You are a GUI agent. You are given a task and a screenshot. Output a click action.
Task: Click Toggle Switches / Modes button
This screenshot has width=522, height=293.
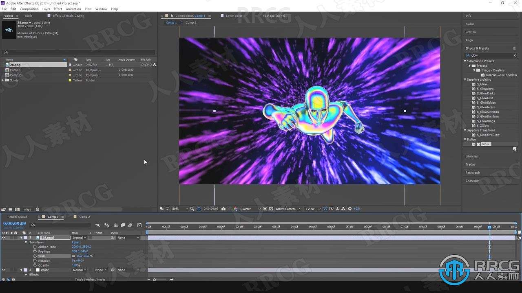(90, 280)
